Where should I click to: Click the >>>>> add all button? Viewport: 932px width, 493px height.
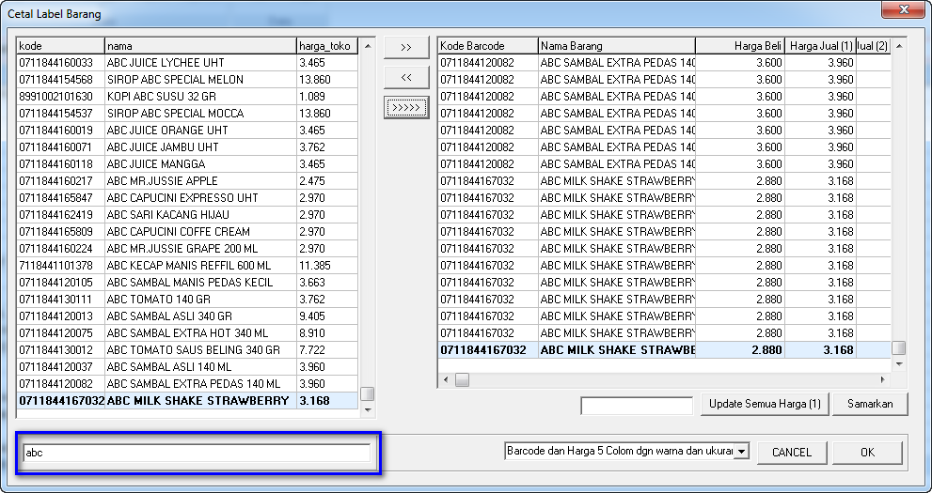pos(406,107)
